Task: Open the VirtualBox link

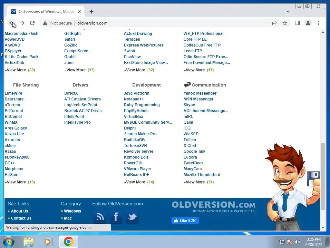Action: point(133,116)
